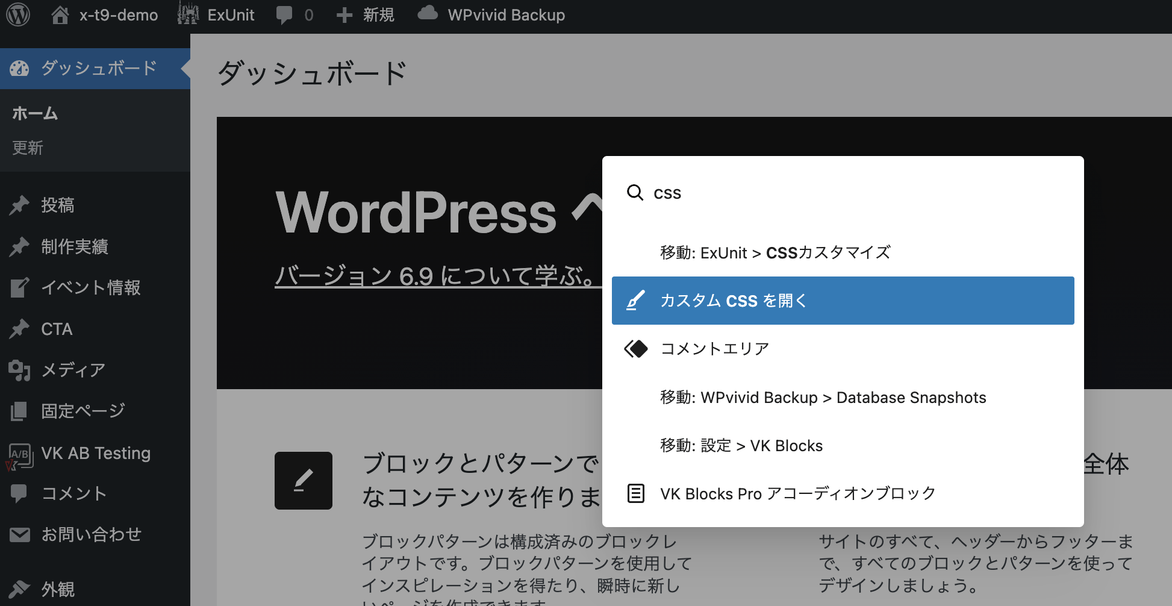Click the メディア sidebar icon
This screenshot has height=606, width=1172.
tap(19, 370)
